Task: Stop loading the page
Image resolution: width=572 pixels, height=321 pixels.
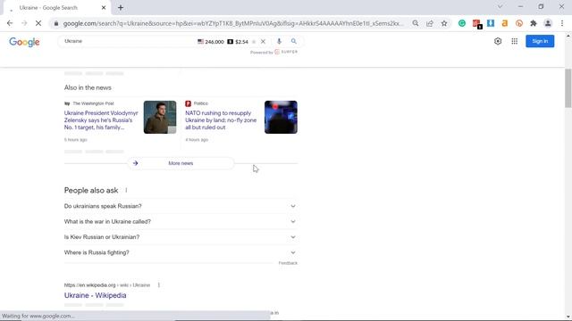Action: 38,23
